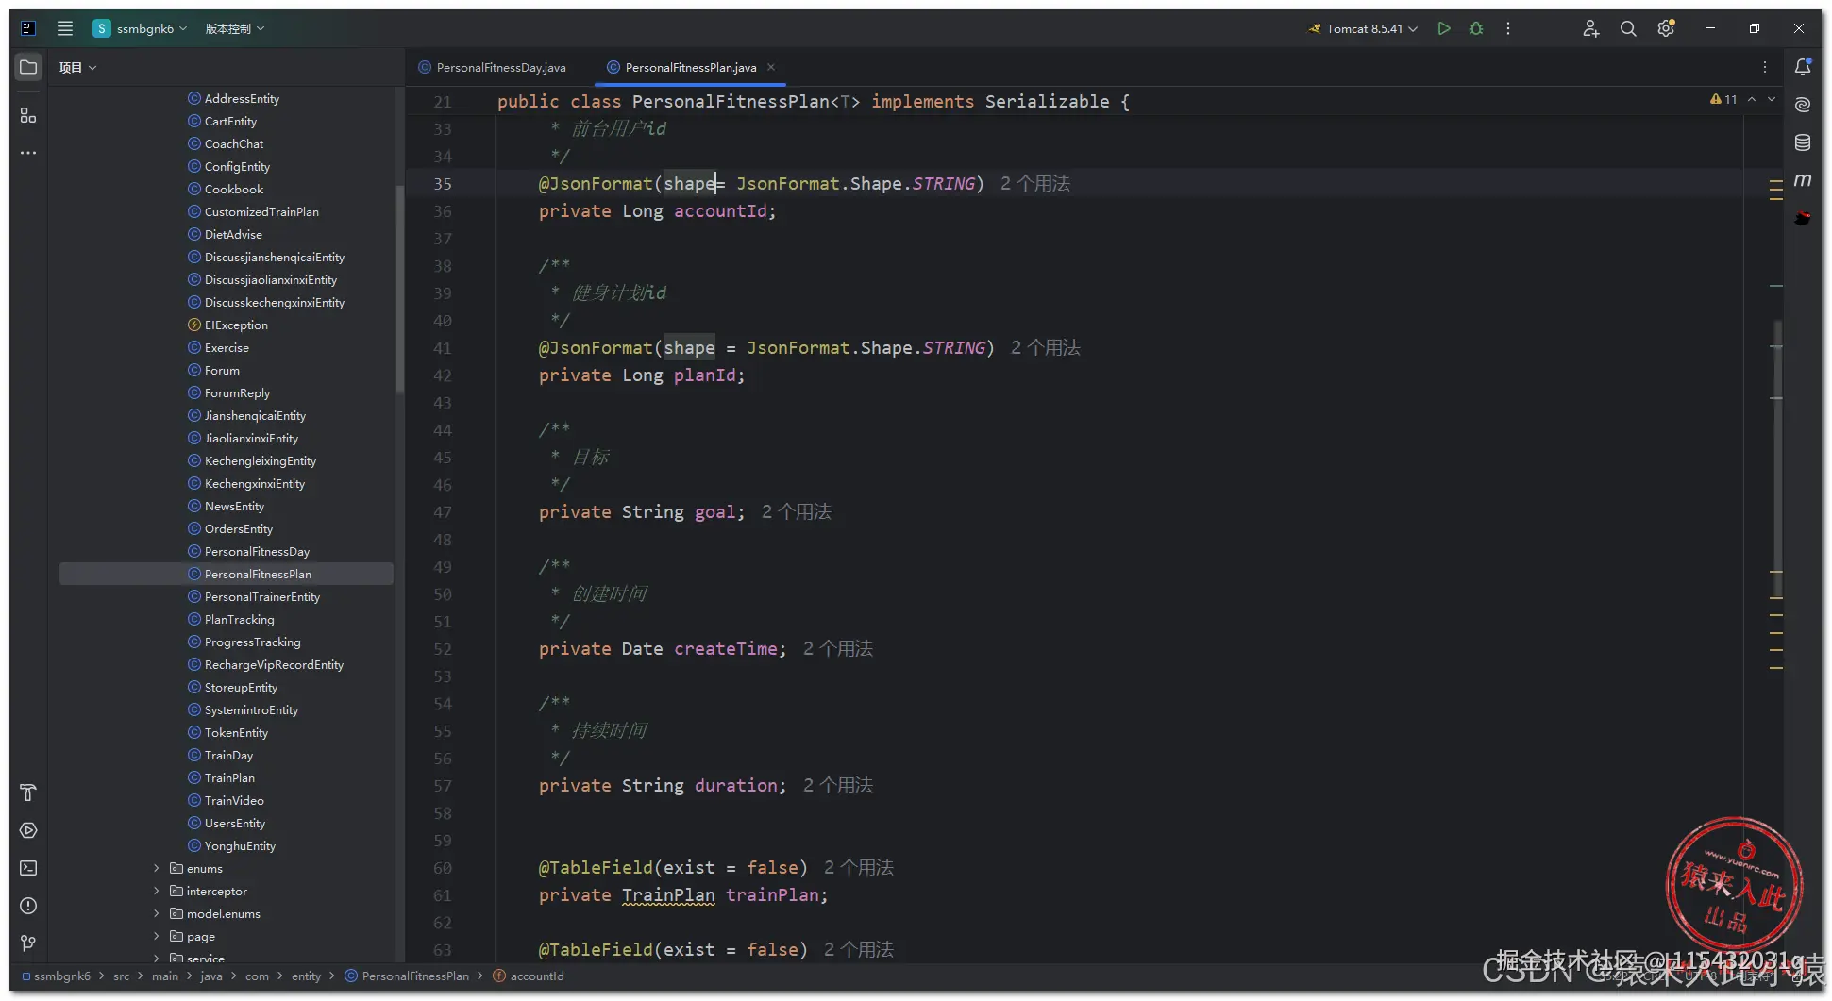Viewport: 1832px width, 1001px height.
Task: Select the PersonalFitnessPlan.java tab
Action: 691,67
